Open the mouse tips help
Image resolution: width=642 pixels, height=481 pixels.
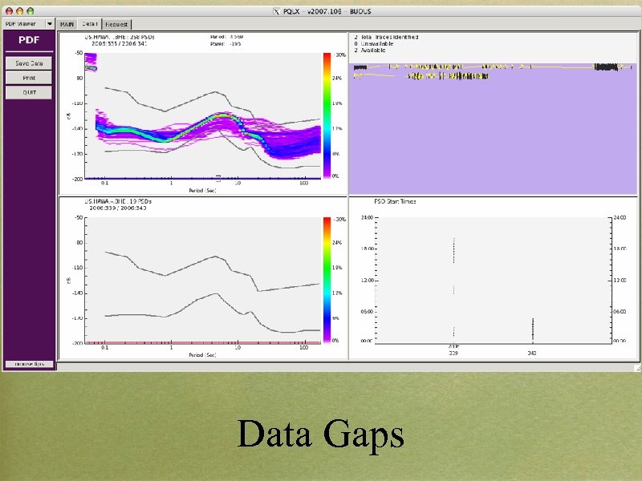tap(30, 363)
